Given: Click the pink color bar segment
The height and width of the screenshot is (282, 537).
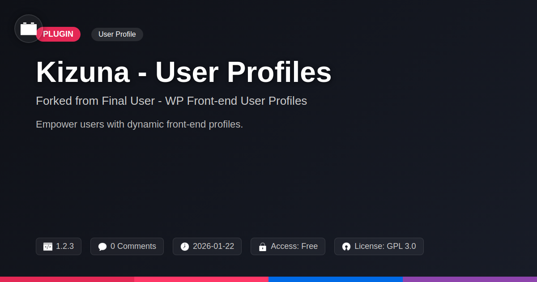Looking at the screenshot, I should click(201, 279).
